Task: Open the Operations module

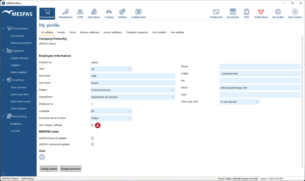Action: pyautogui.click(x=94, y=14)
